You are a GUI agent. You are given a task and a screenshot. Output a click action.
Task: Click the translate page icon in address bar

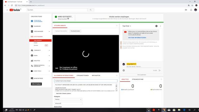tap(189, 5)
